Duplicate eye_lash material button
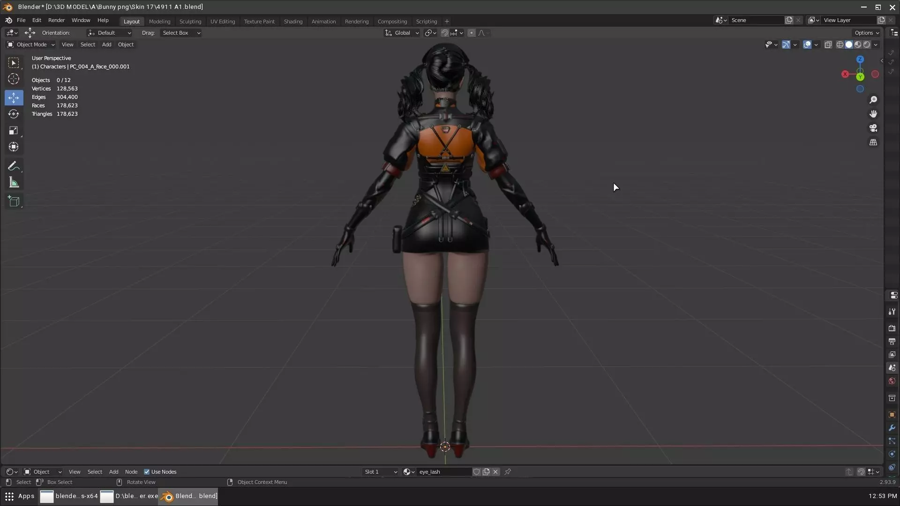This screenshot has height=506, width=900. 486,472
